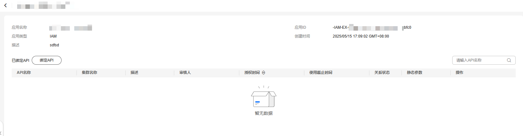Screen dimensions: 523x136
Task: Select the 使用截止时间 column header
Action: (321, 73)
